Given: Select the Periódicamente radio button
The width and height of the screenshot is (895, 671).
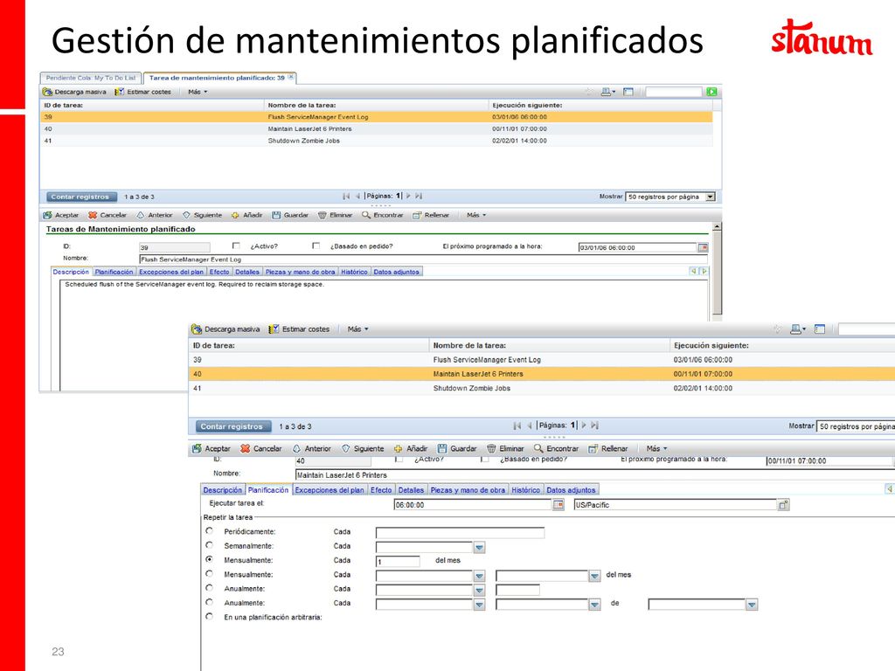Looking at the screenshot, I should tap(210, 531).
